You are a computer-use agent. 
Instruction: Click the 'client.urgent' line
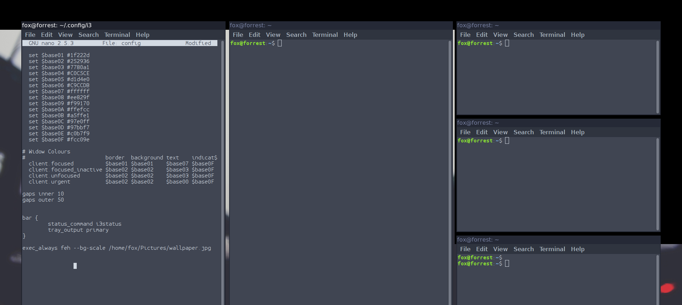pos(121,182)
